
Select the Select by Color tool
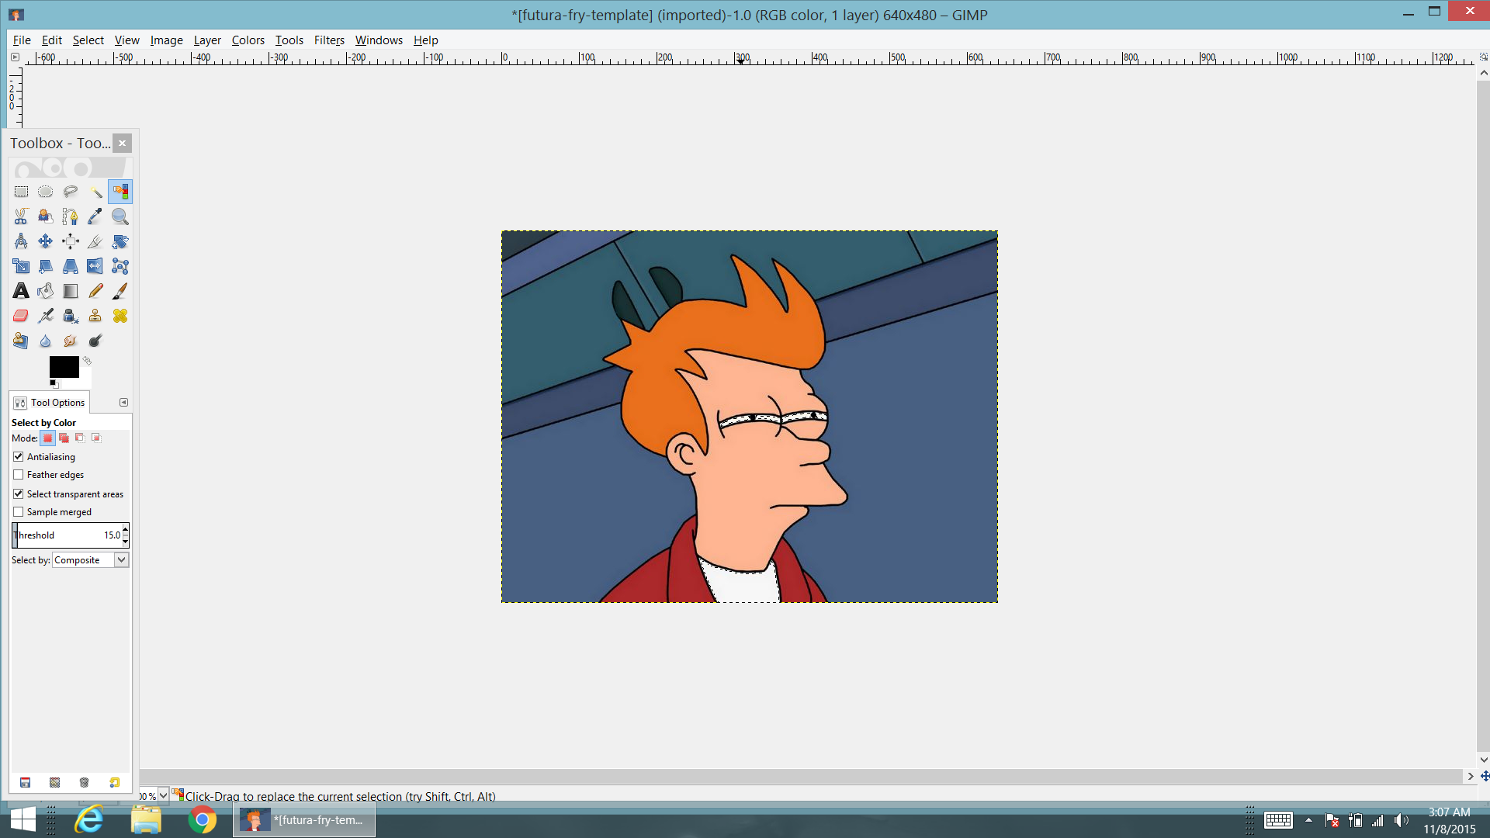click(x=120, y=192)
